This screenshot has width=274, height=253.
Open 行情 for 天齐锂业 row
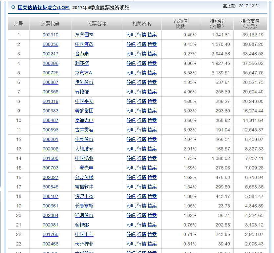(x=141, y=244)
